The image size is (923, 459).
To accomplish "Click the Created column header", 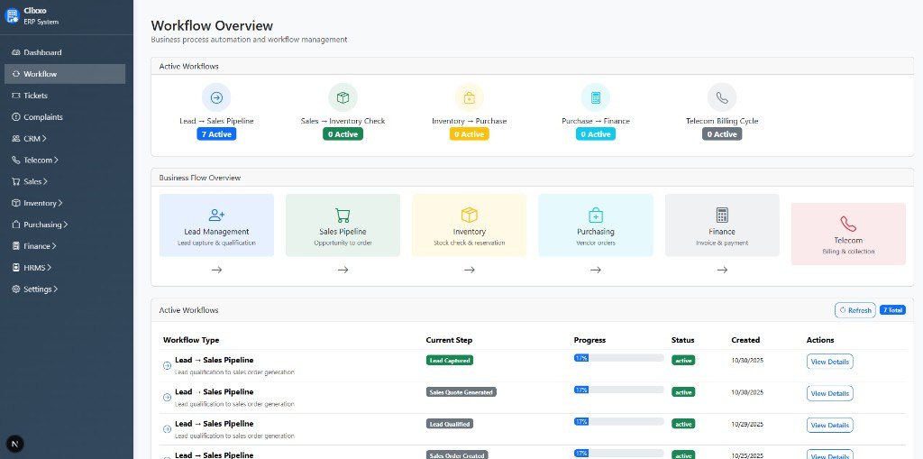I will tap(745, 340).
